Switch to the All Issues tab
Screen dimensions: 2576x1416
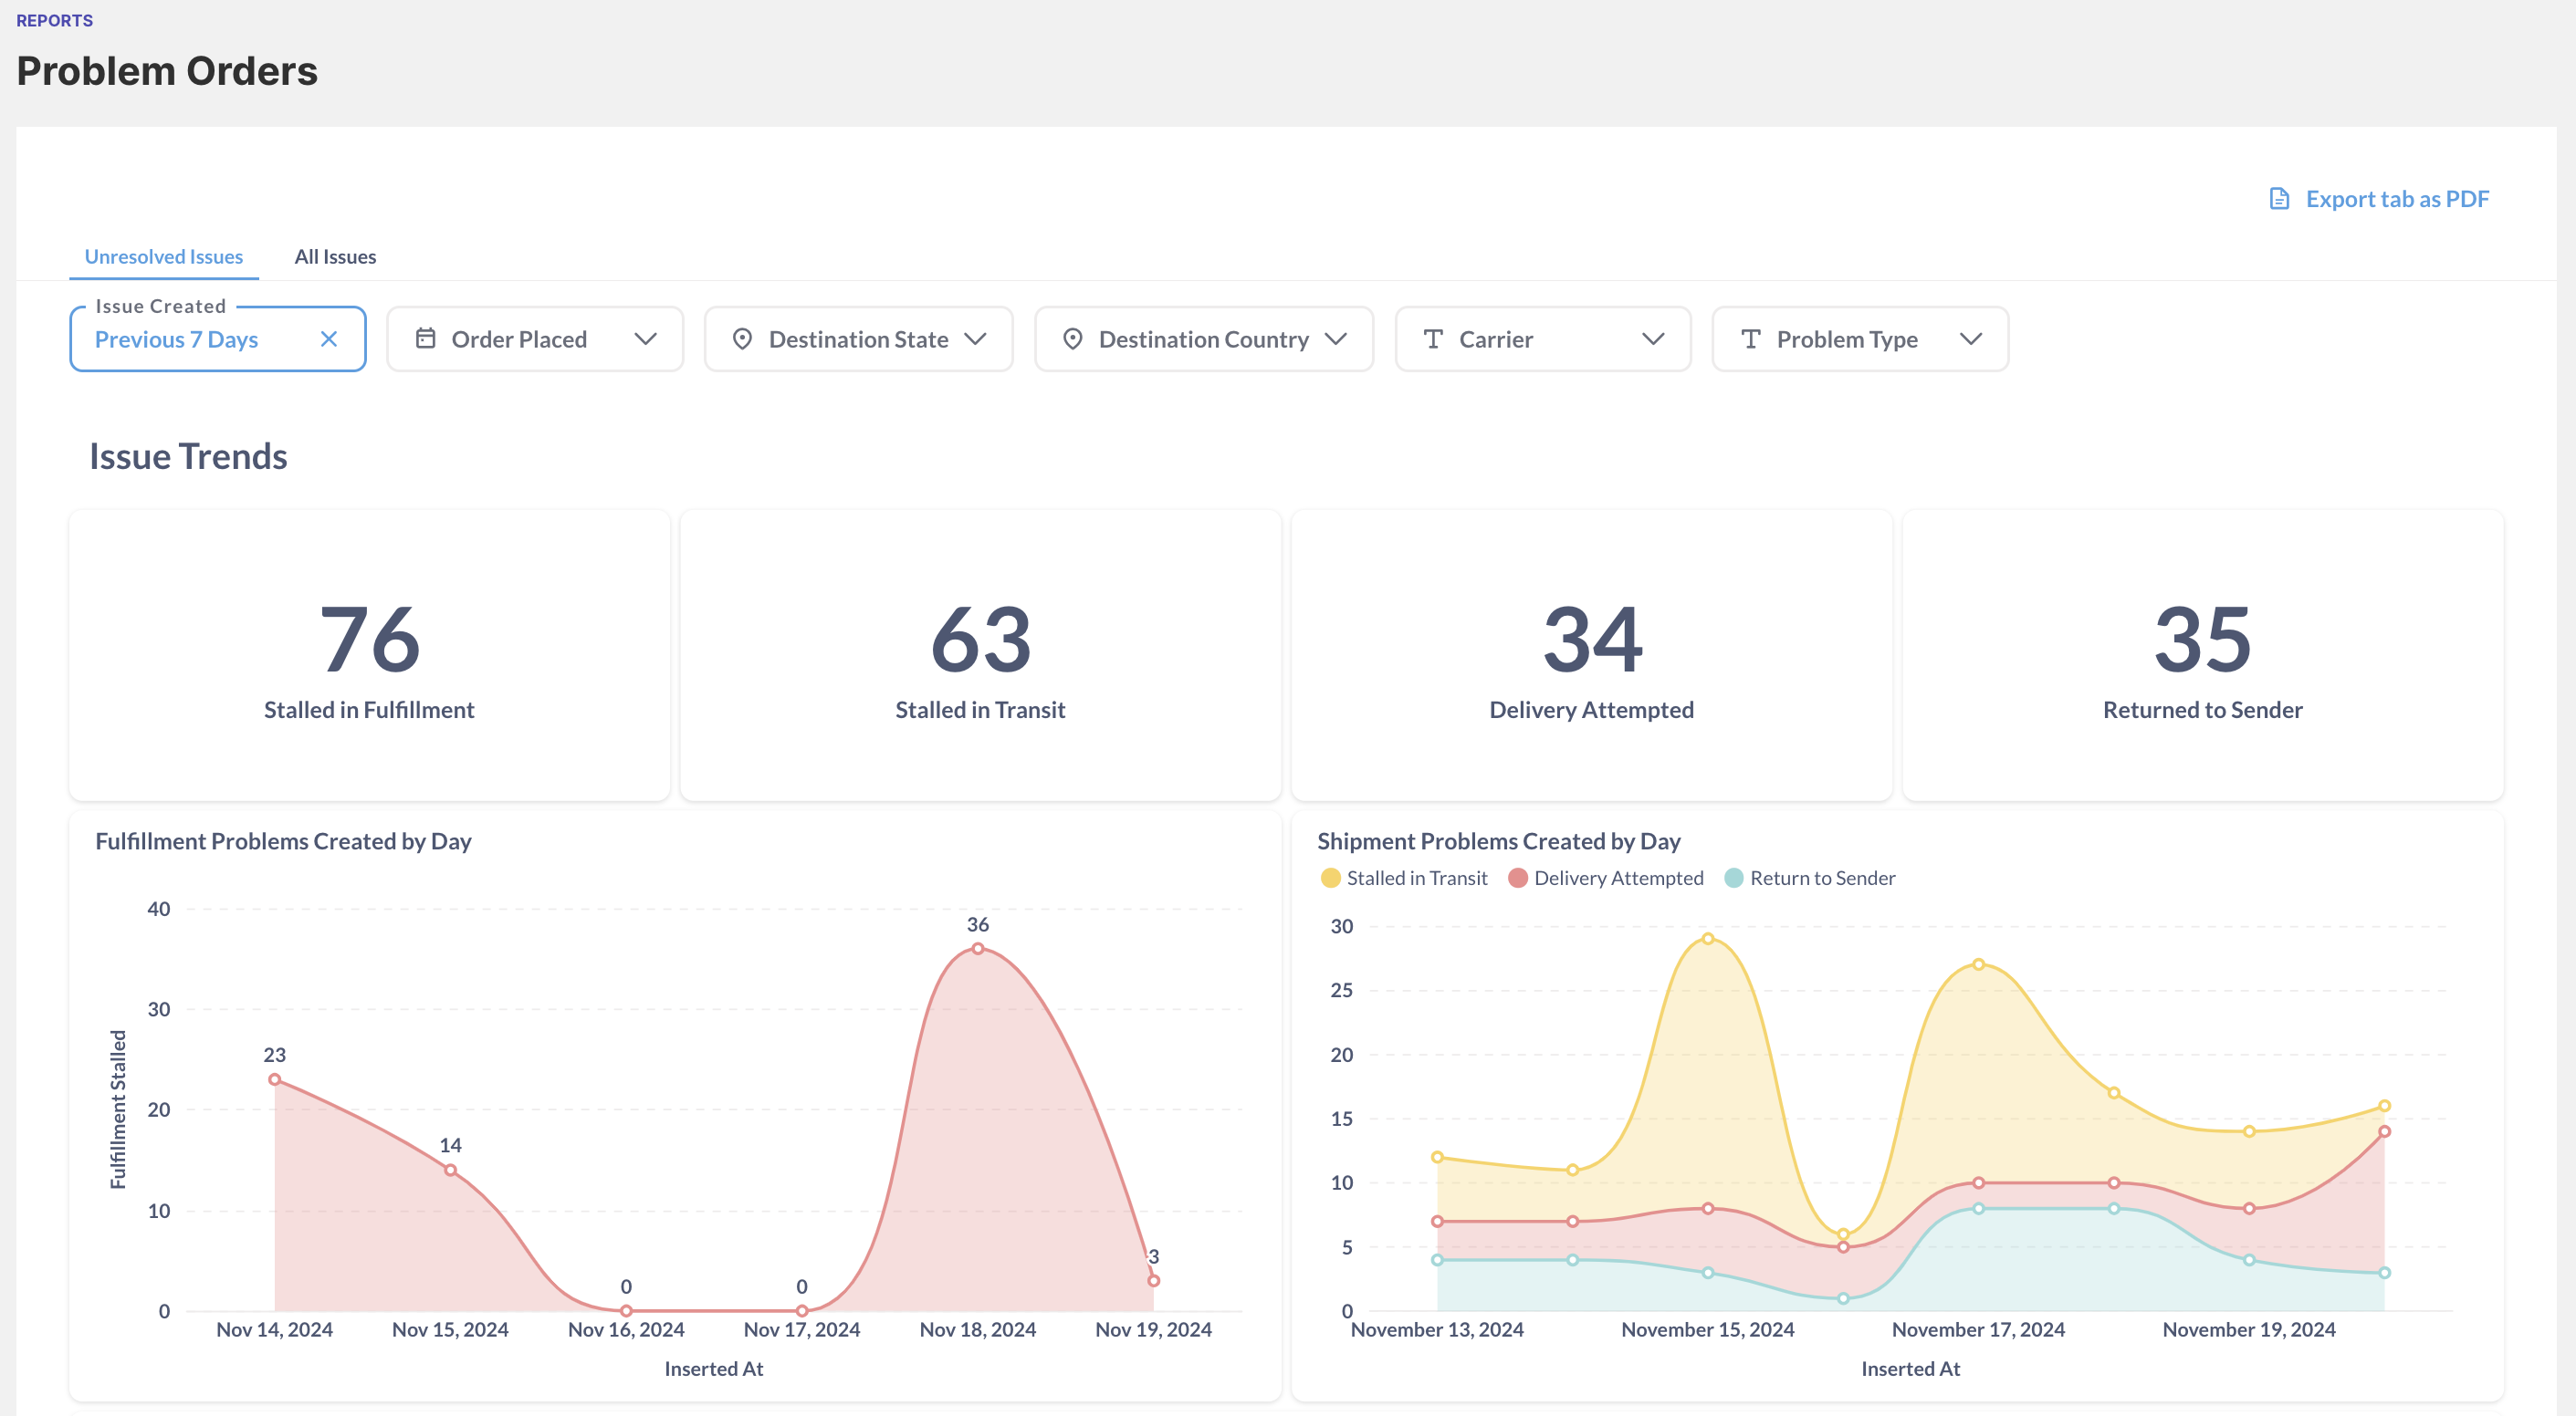click(335, 256)
